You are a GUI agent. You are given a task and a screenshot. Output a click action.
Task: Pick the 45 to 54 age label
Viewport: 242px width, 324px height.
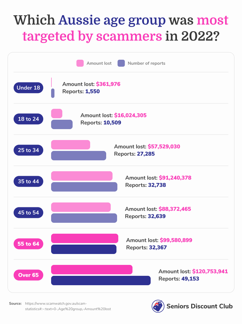click(28, 213)
